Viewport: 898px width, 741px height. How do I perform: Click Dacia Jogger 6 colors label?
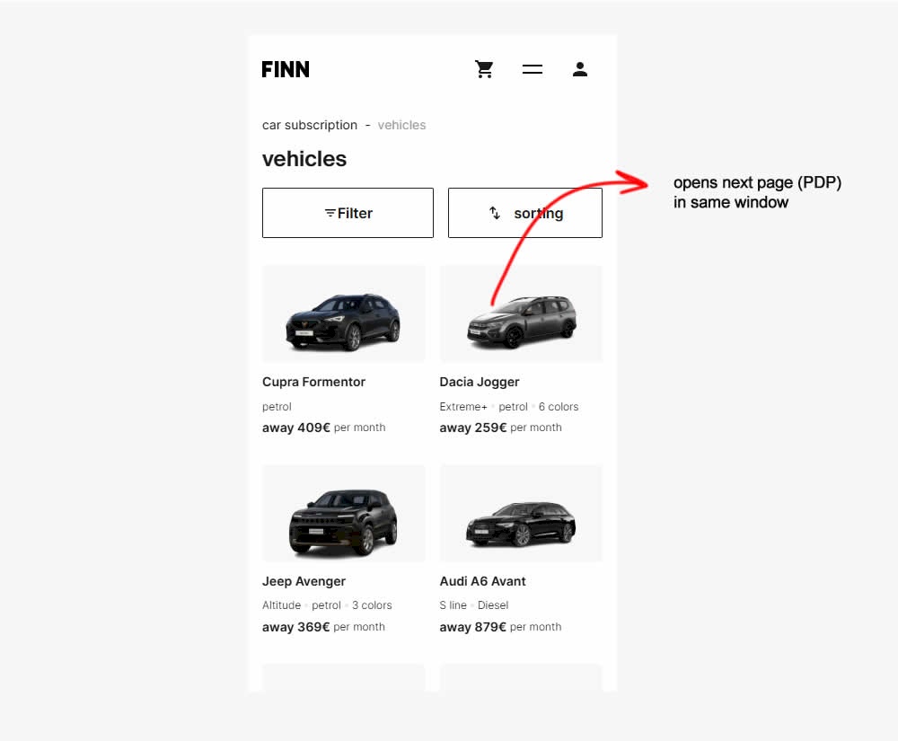pyautogui.click(x=559, y=407)
